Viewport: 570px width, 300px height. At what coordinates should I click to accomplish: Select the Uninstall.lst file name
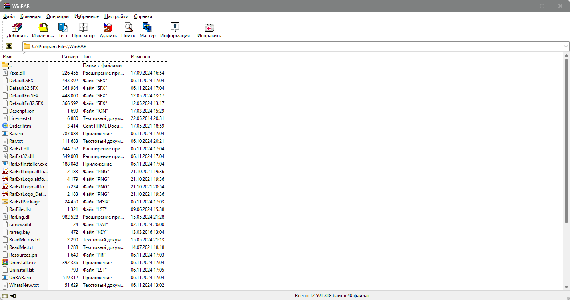pos(21,270)
